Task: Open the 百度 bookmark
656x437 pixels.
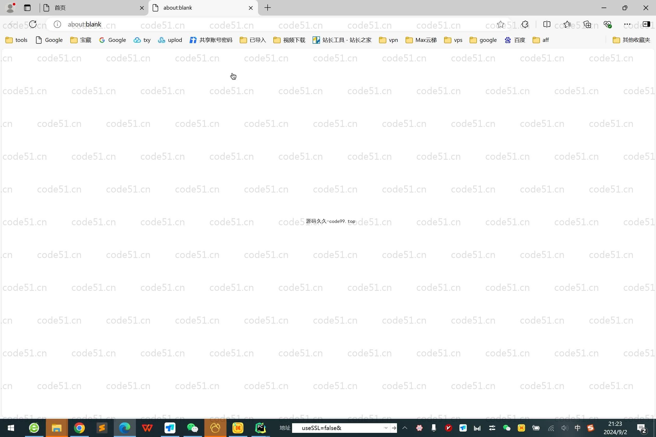Action: [515, 40]
